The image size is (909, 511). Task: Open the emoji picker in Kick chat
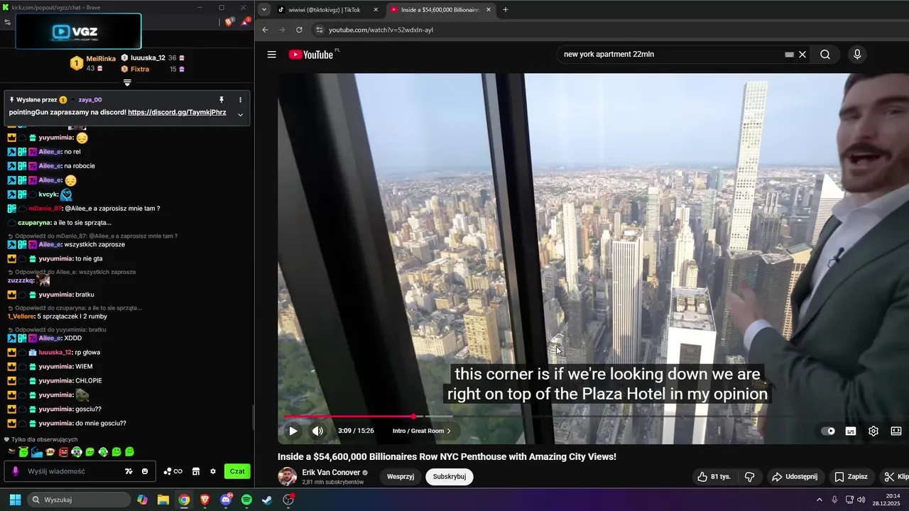[x=145, y=471]
